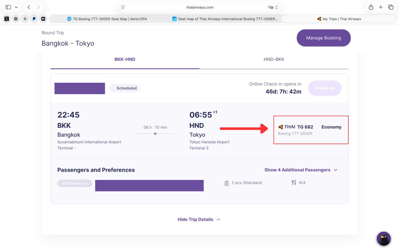Image resolution: width=399 pixels, height=249 pixels.
Task: Click flight number TG 682
Action: click(x=305, y=127)
